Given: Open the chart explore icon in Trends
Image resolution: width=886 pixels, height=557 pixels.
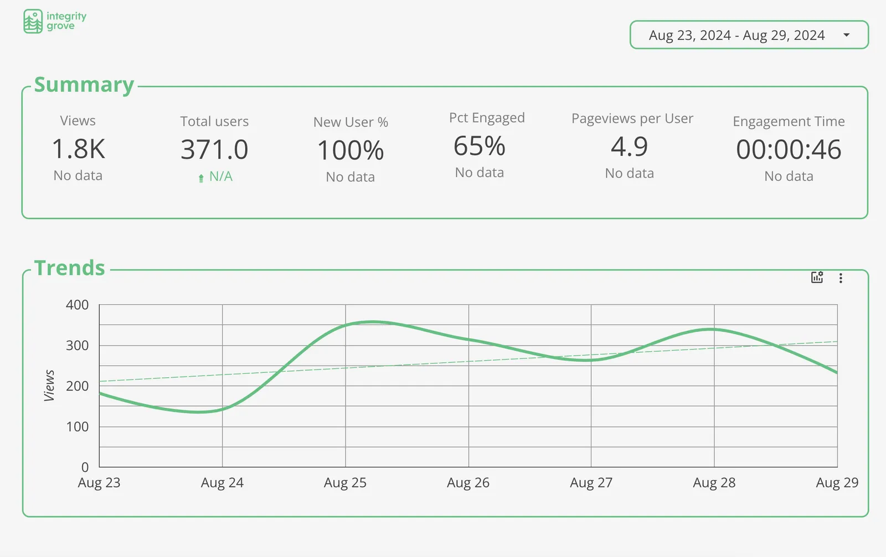Looking at the screenshot, I should (817, 277).
